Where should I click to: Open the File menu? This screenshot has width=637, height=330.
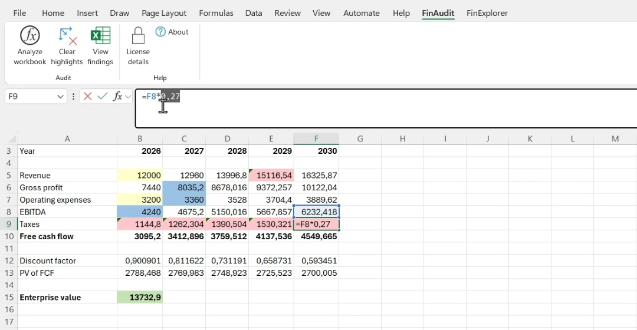pos(19,13)
